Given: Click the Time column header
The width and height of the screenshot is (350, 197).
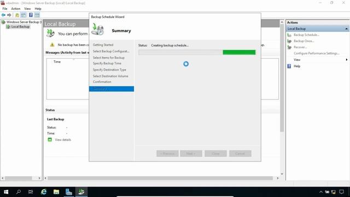Looking at the screenshot, I should pyautogui.click(x=57, y=62).
